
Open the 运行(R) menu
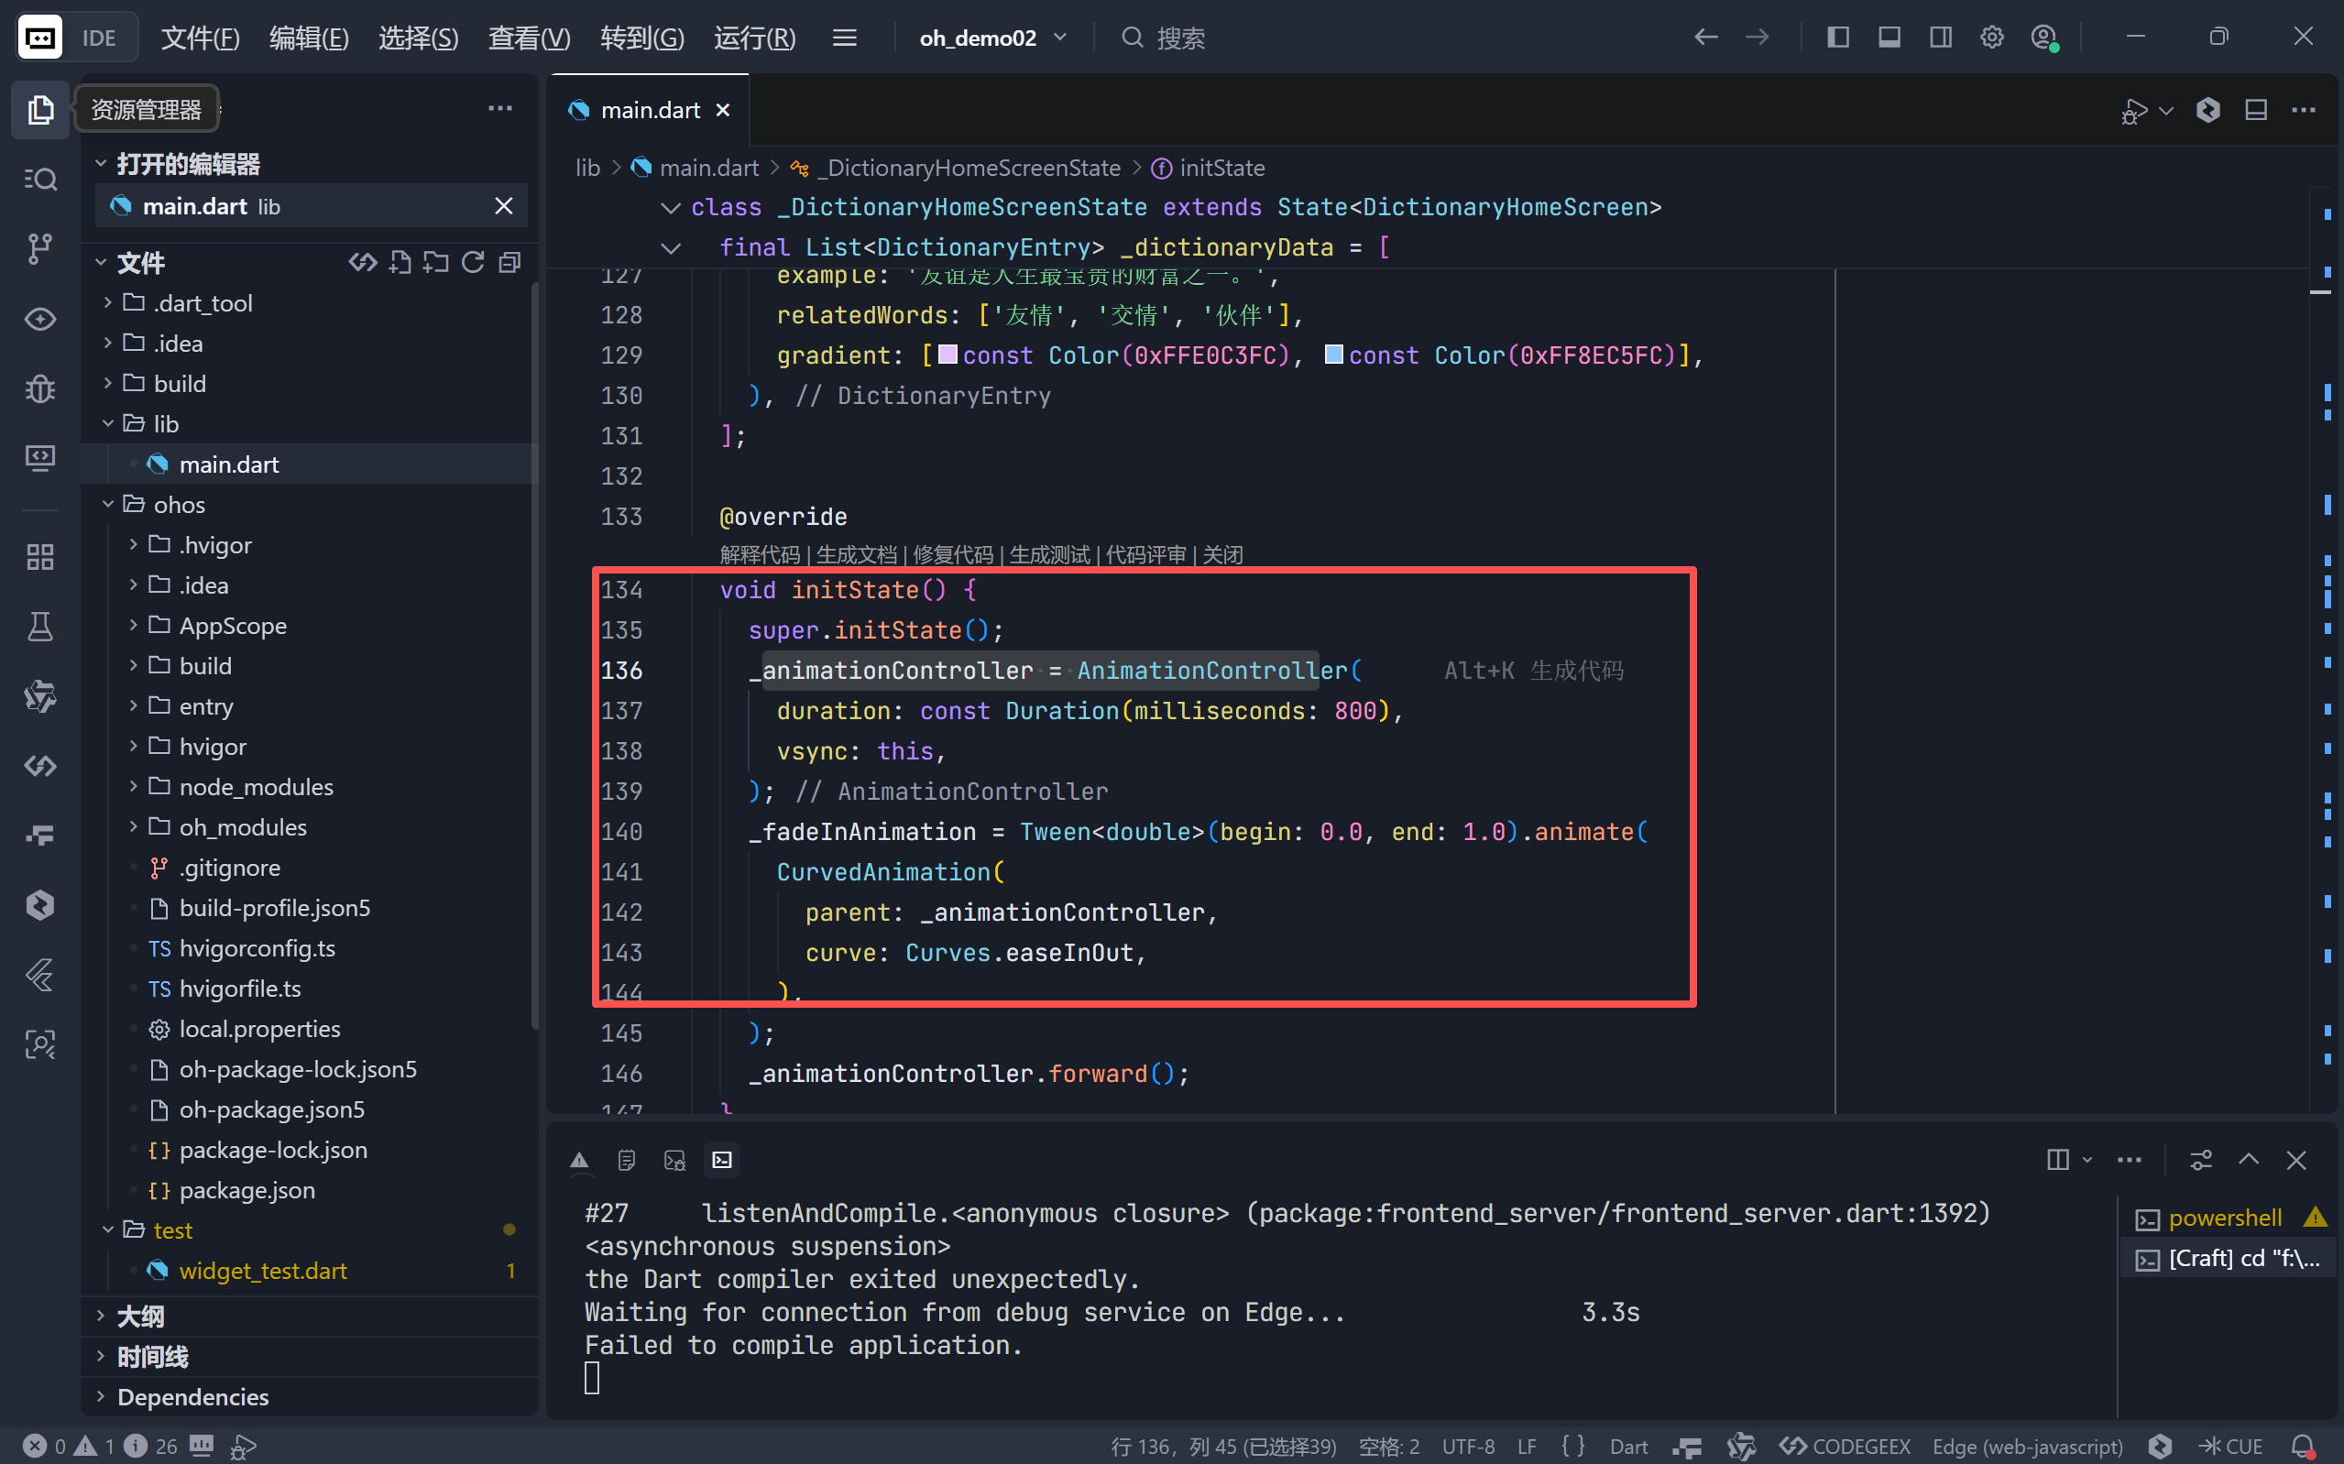pos(754,38)
